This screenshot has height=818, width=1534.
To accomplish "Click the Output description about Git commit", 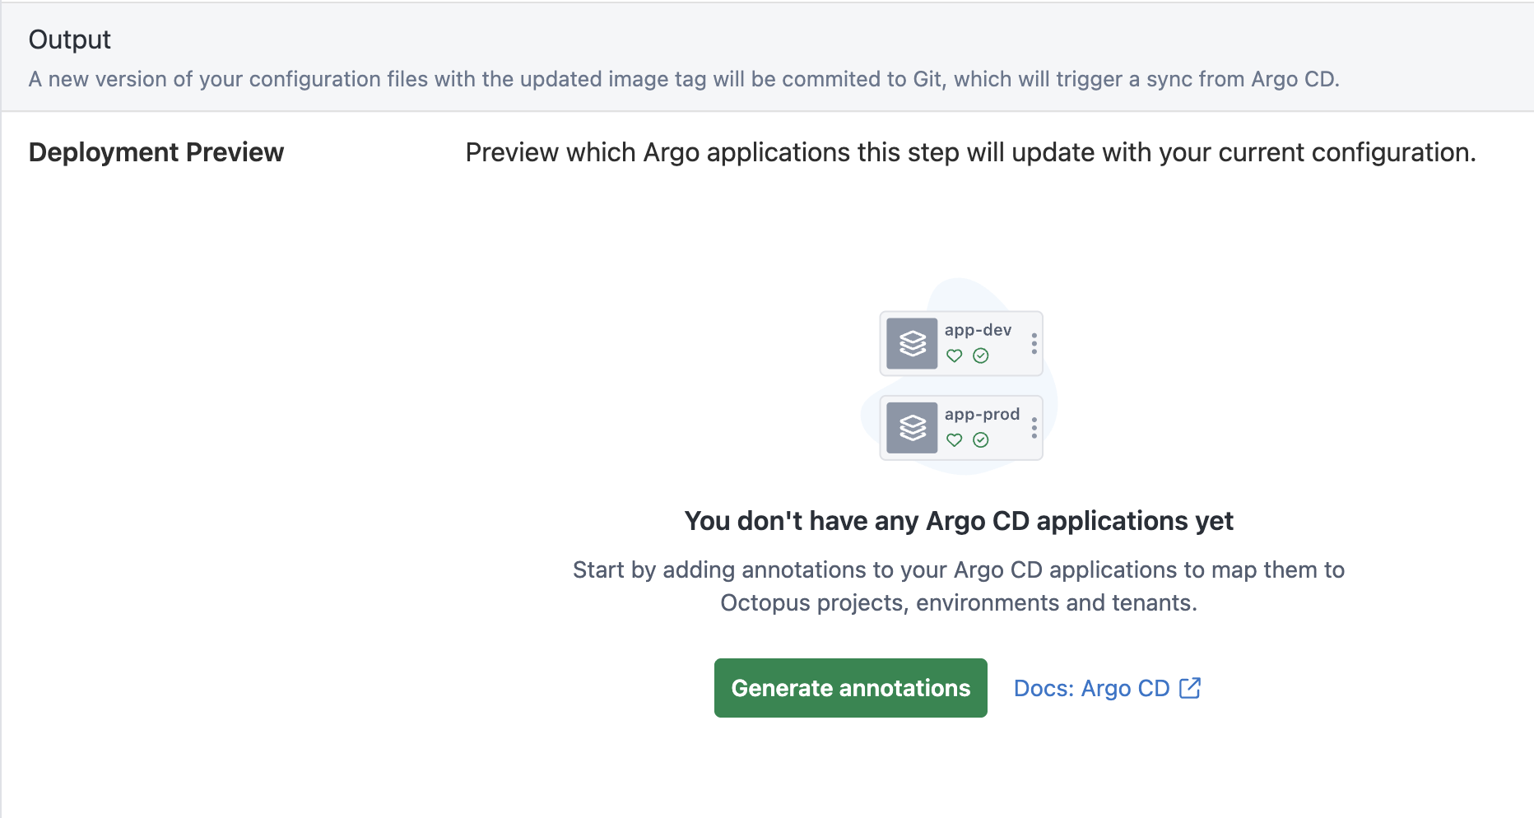I will pos(684,79).
